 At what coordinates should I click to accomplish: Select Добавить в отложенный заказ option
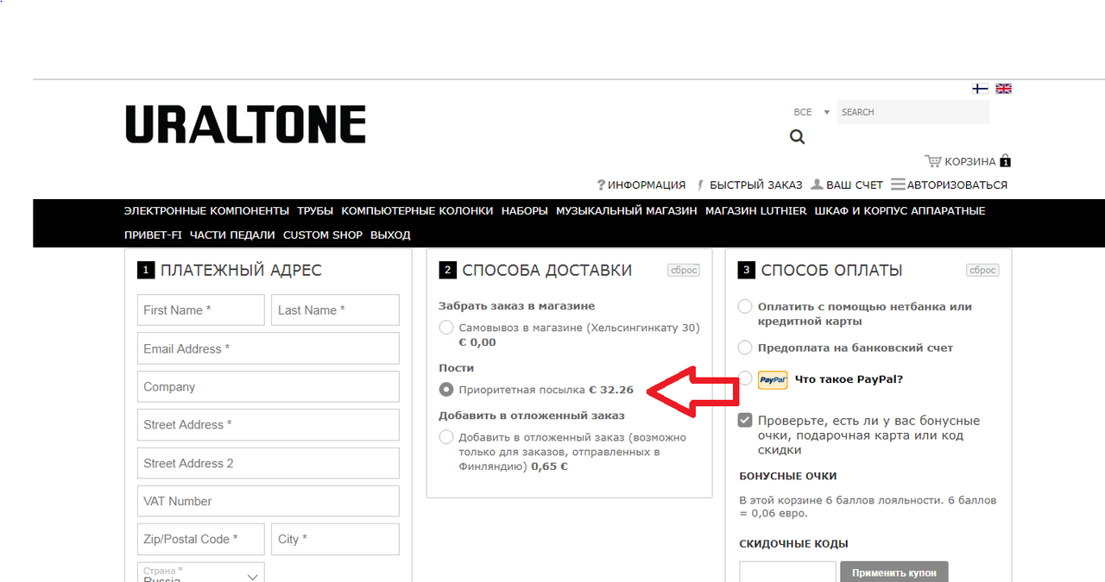point(446,437)
